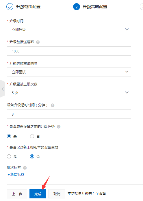143x201 pixels.
Task: Open the 升级时间 dropdown
Action: (x=69, y=30)
